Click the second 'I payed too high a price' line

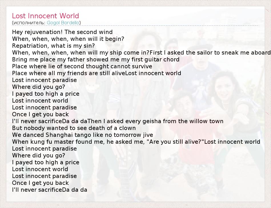click(x=46, y=162)
